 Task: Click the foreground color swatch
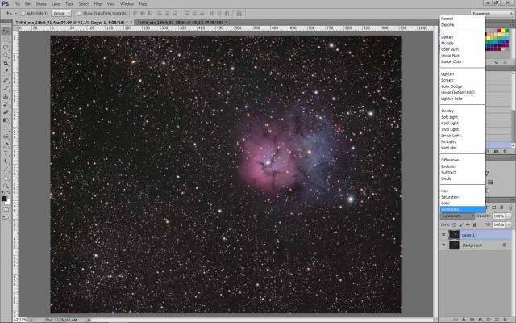[x=4, y=199]
